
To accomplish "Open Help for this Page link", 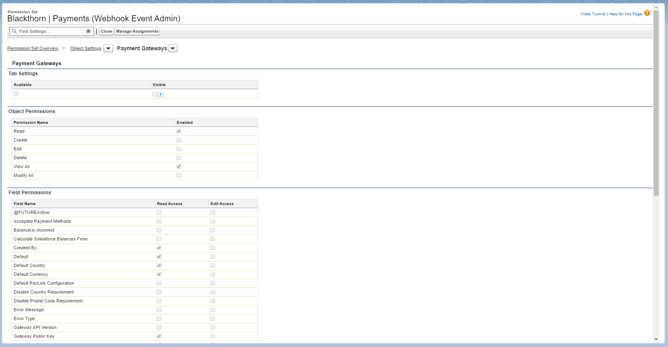I will tap(625, 14).
